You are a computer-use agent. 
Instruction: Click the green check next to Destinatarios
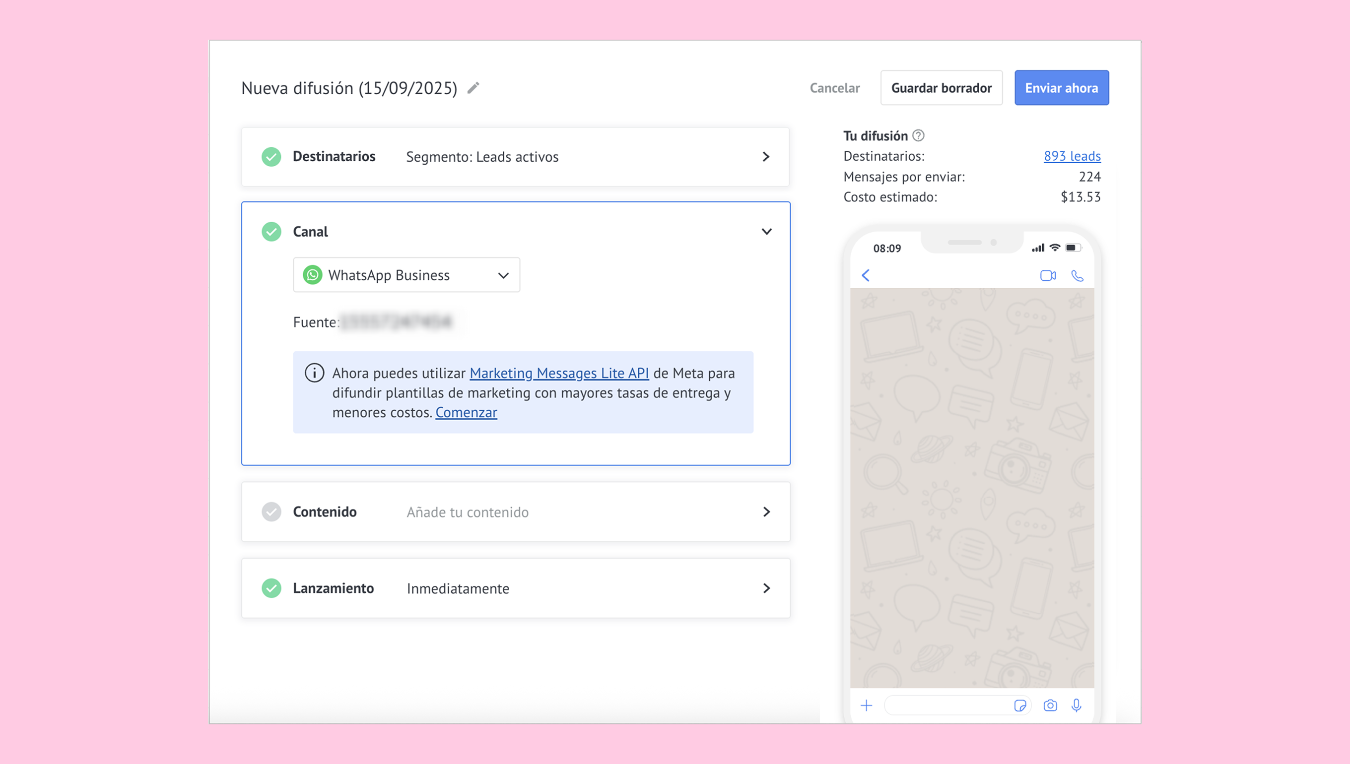click(x=271, y=157)
